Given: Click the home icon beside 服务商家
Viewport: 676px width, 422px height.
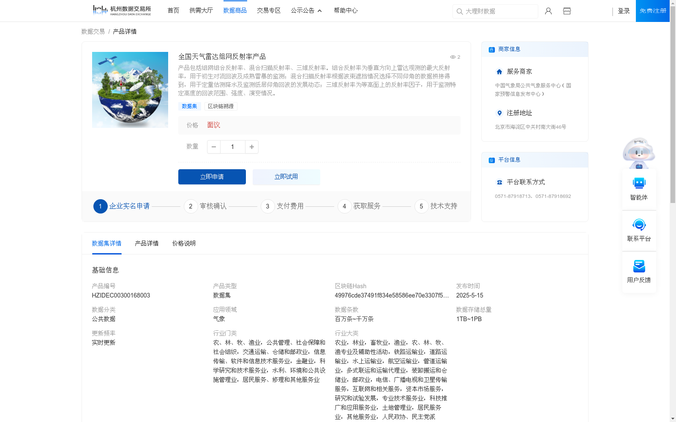Looking at the screenshot, I should click(499, 71).
